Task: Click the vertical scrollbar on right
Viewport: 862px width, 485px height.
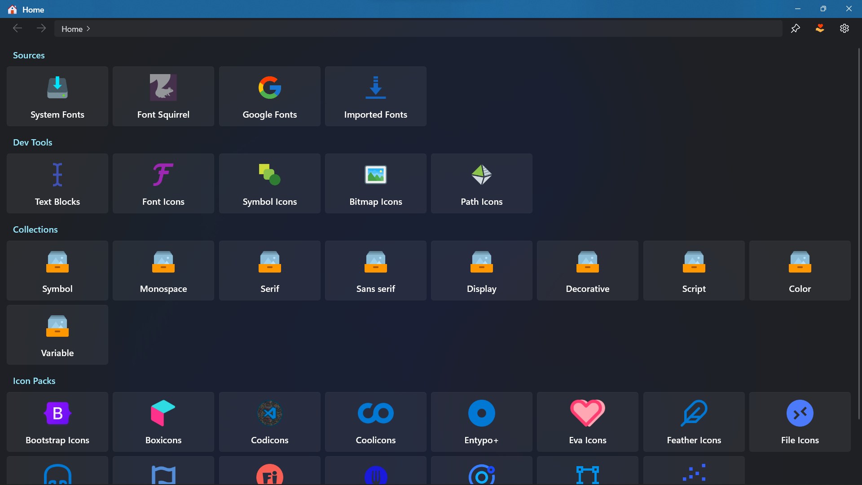Action: (858, 234)
